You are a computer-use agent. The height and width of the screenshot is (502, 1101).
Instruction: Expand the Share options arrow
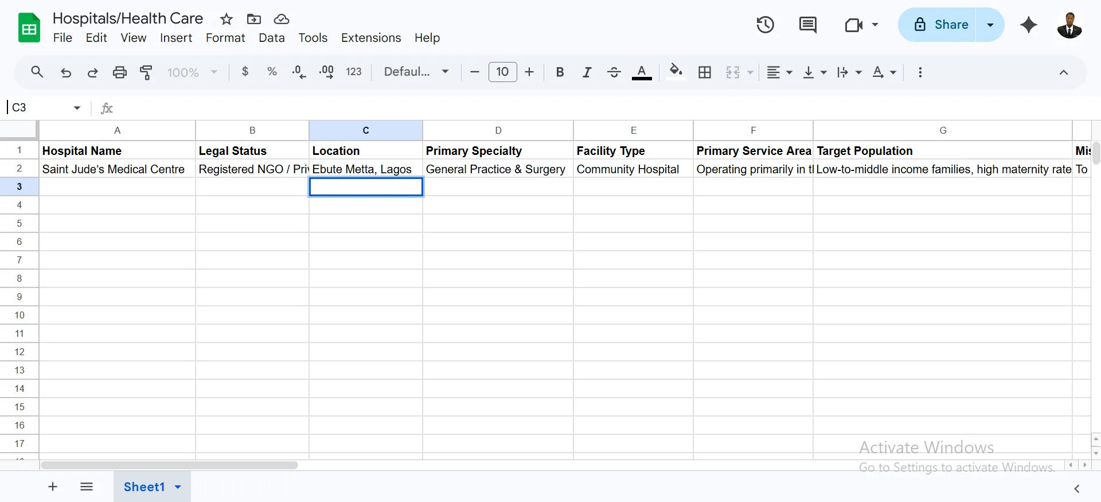990,25
